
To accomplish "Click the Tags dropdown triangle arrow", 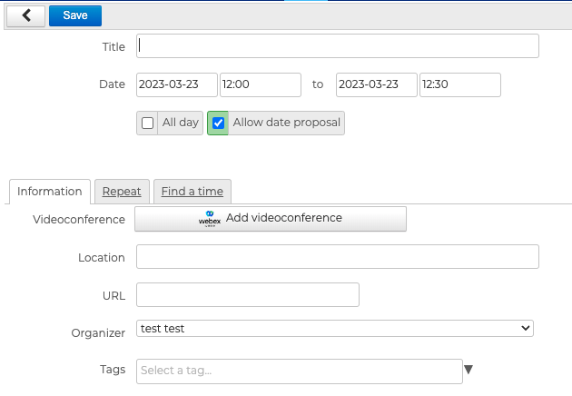I will 468,370.
